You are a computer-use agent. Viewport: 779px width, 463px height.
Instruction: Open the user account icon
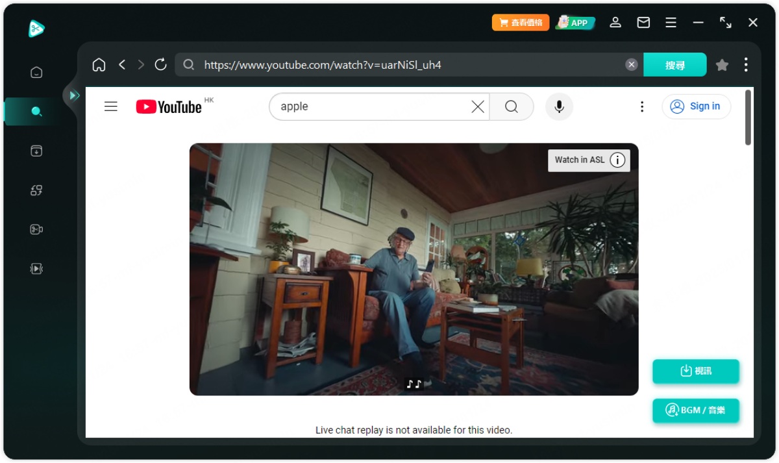pyautogui.click(x=615, y=23)
